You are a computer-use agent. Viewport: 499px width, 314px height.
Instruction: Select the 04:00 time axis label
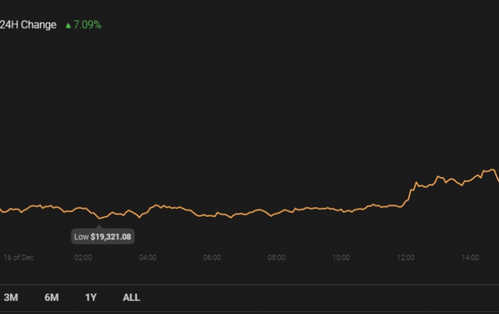point(148,258)
